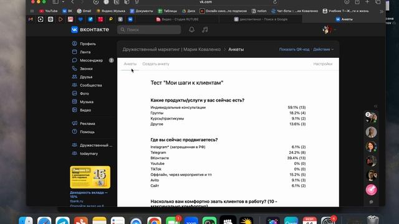Open Видео in the left sidebar
399x224 pixels.
point(82,110)
